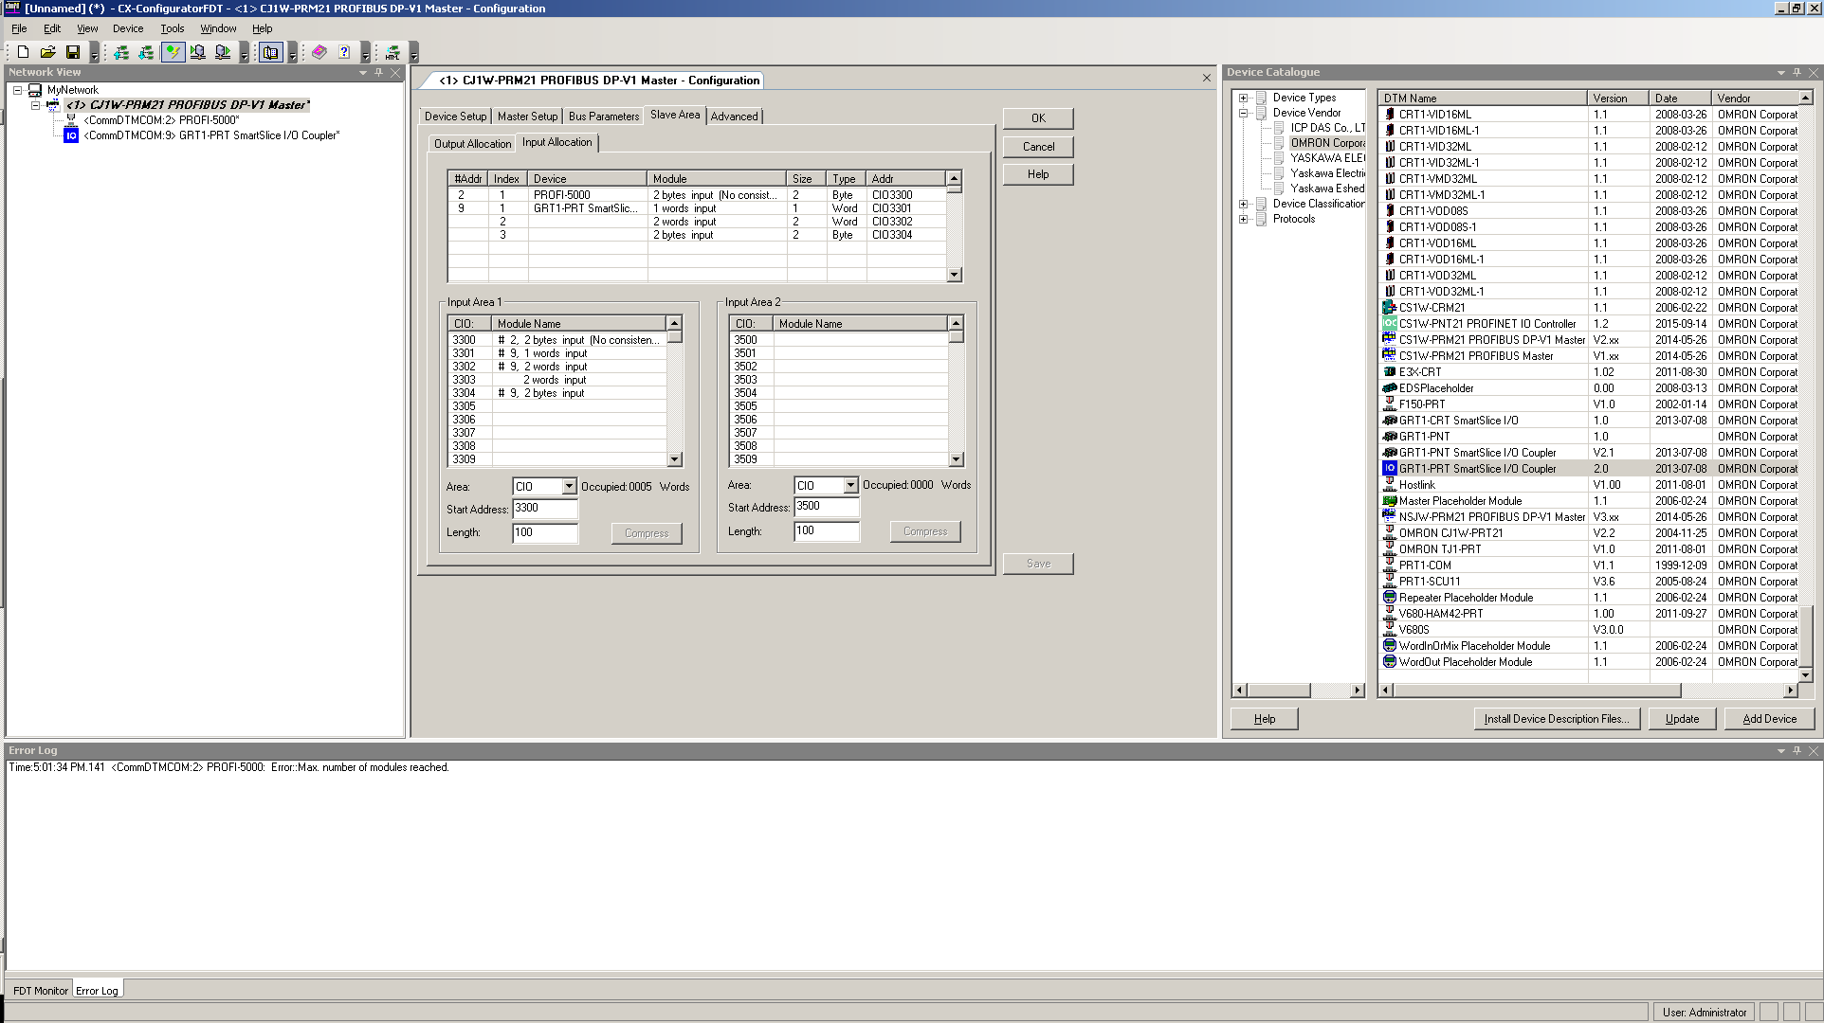The width and height of the screenshot is (1824, 1023).
Task: Toggle the Network View pin icon
Action: 379,72
